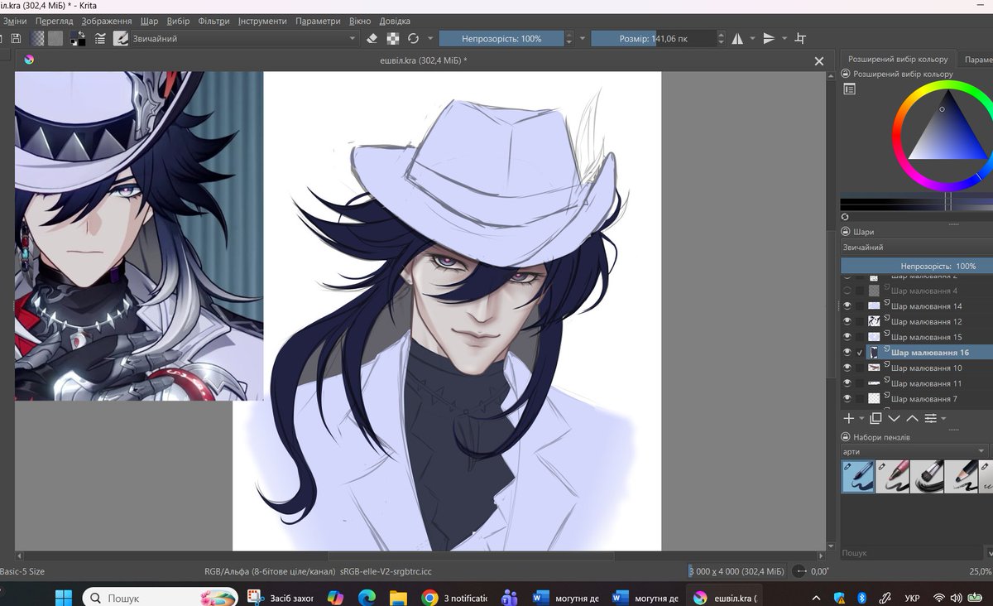The height and width of the screenshot is (606, 993).
Task: Open the арти brush tag dropdown
Action: [x=914, y=451]
